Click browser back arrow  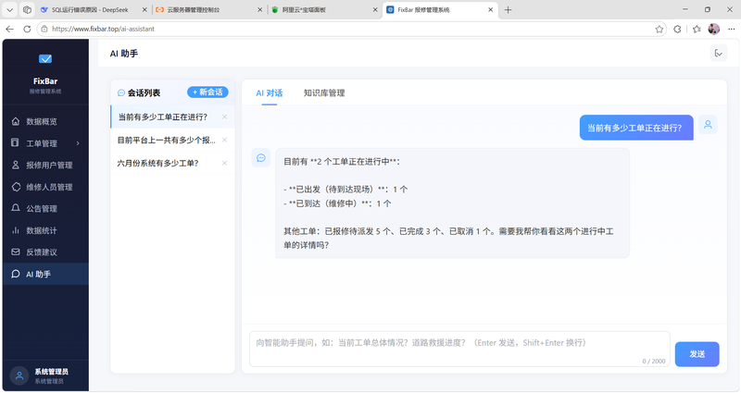[x=9, y=29]
